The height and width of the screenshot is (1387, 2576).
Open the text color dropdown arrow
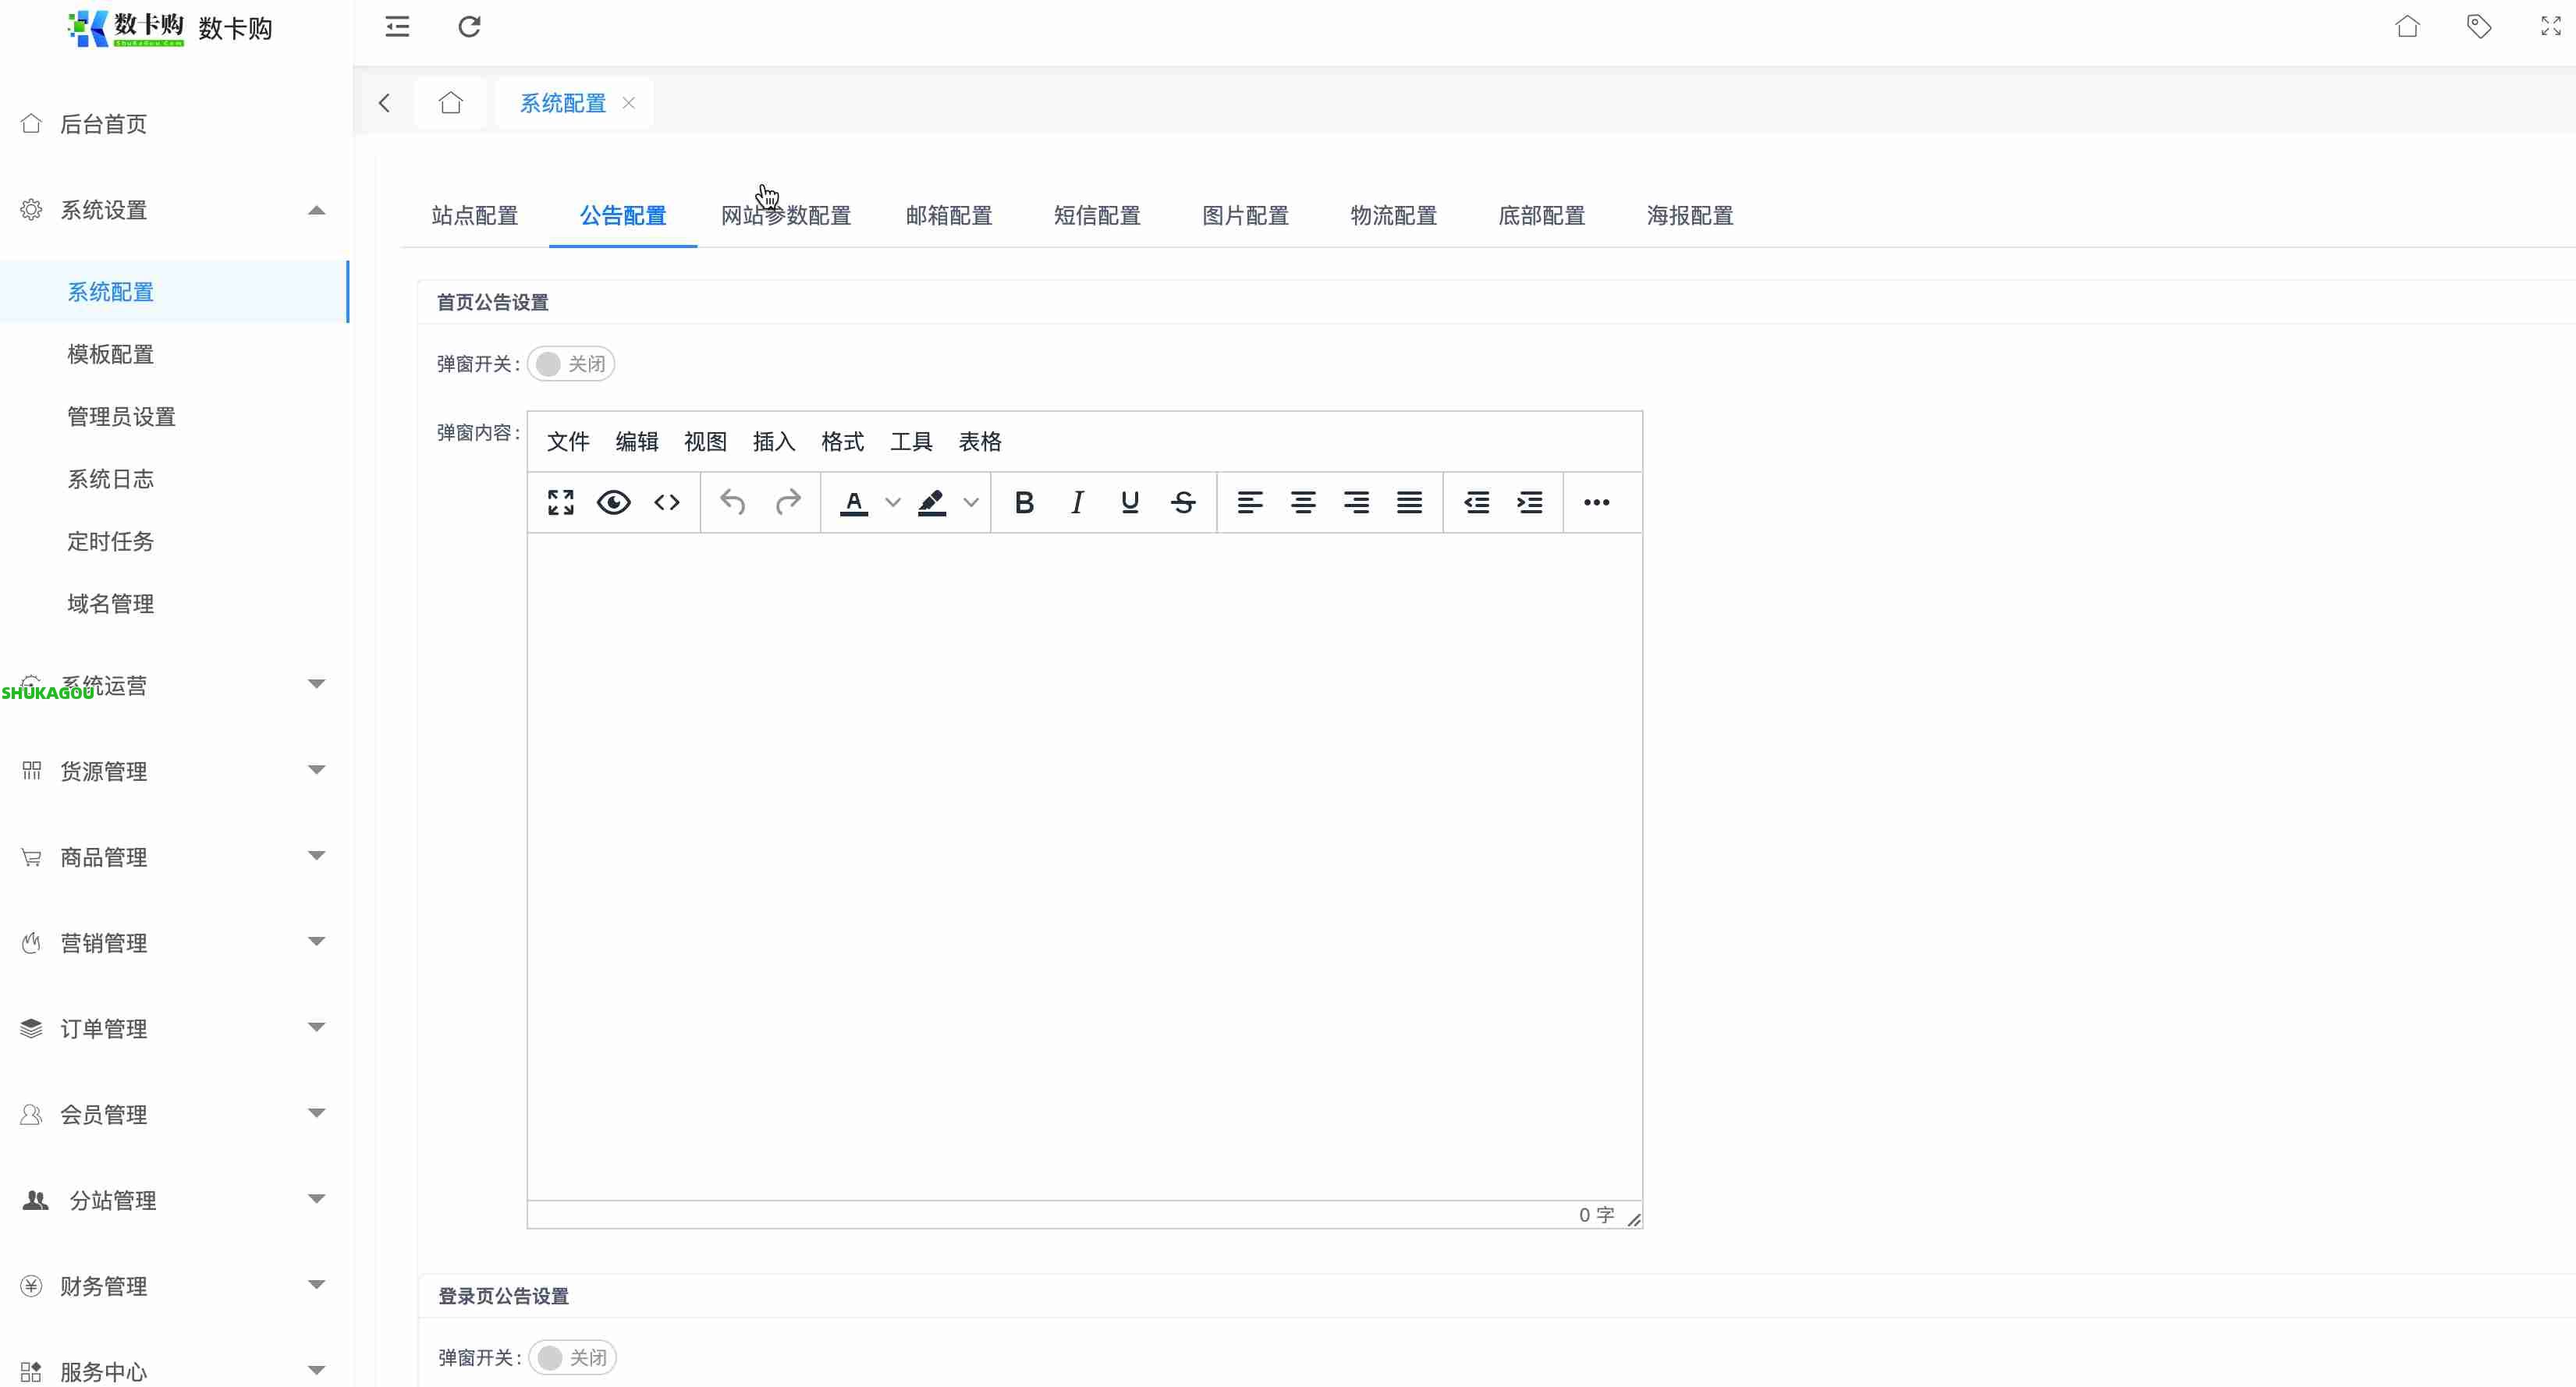893,502
